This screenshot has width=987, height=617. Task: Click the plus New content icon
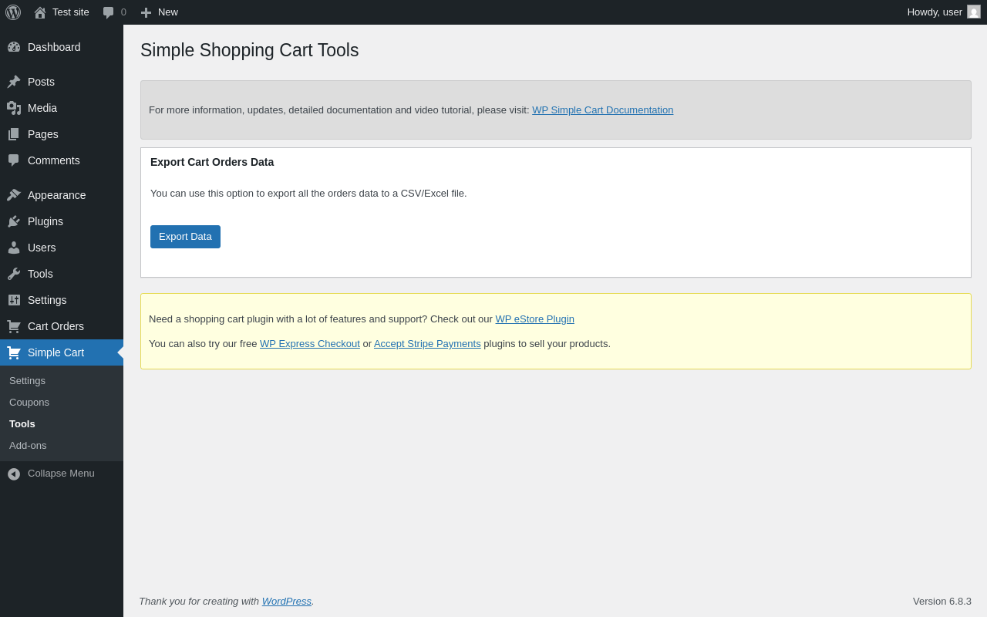146,12
